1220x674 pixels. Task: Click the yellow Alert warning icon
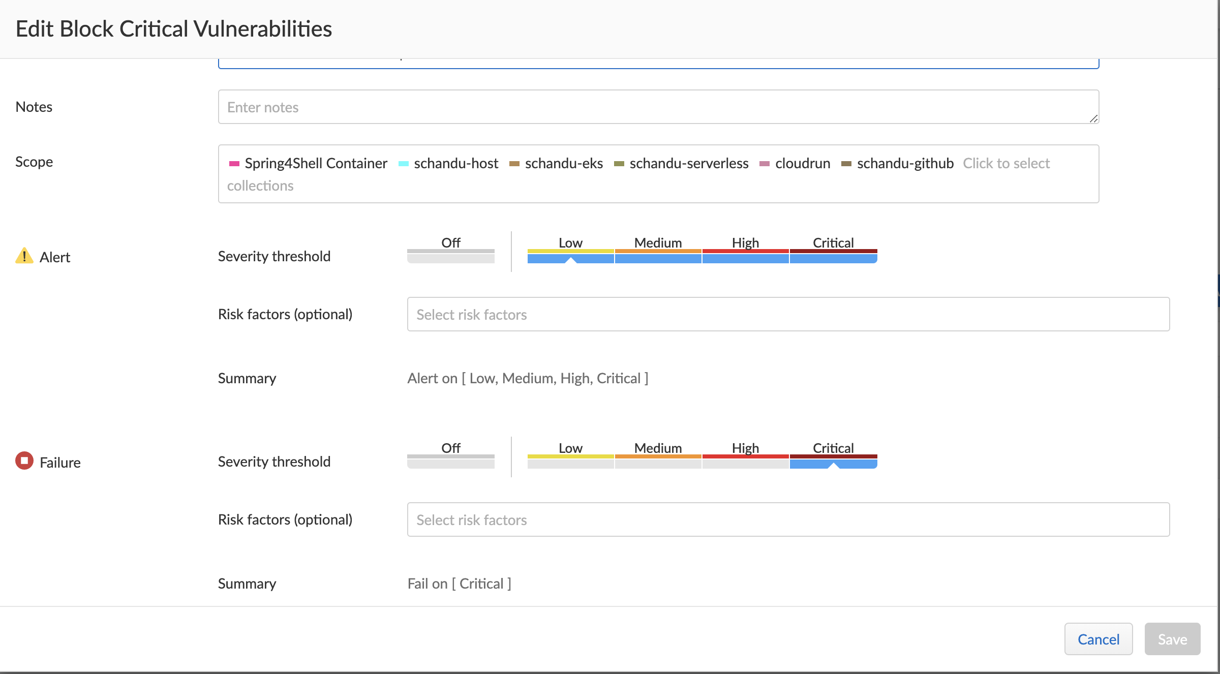coord(24,256)
